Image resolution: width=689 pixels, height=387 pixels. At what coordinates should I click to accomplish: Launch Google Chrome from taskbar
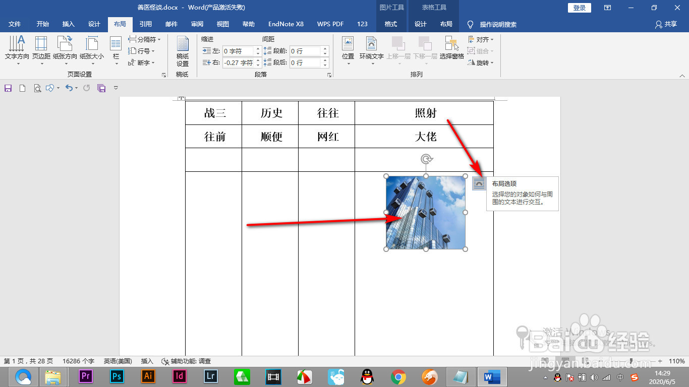click(x=398, y=376)
